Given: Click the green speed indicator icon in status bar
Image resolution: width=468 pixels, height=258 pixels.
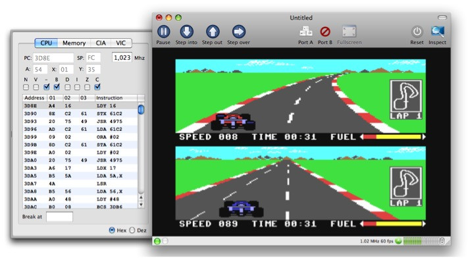Looking at the screenshot, I should coord(398,241).
